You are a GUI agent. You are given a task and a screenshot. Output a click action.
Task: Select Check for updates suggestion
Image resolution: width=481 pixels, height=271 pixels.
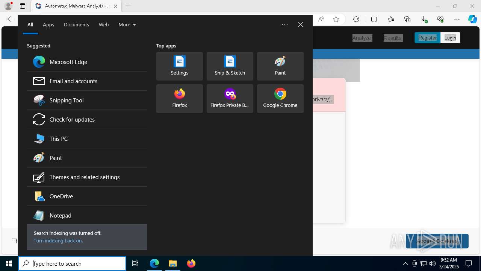(87, 119)
